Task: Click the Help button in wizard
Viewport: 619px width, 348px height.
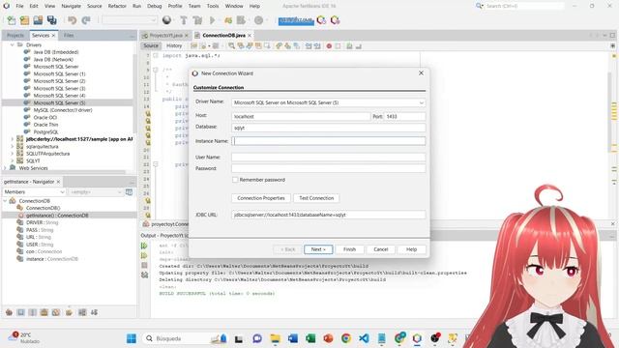Action: [411, 249]
